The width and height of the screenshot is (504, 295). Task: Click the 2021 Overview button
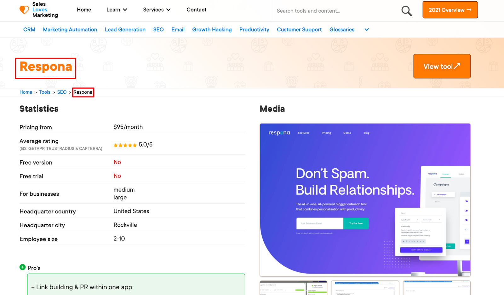point(450,10)
